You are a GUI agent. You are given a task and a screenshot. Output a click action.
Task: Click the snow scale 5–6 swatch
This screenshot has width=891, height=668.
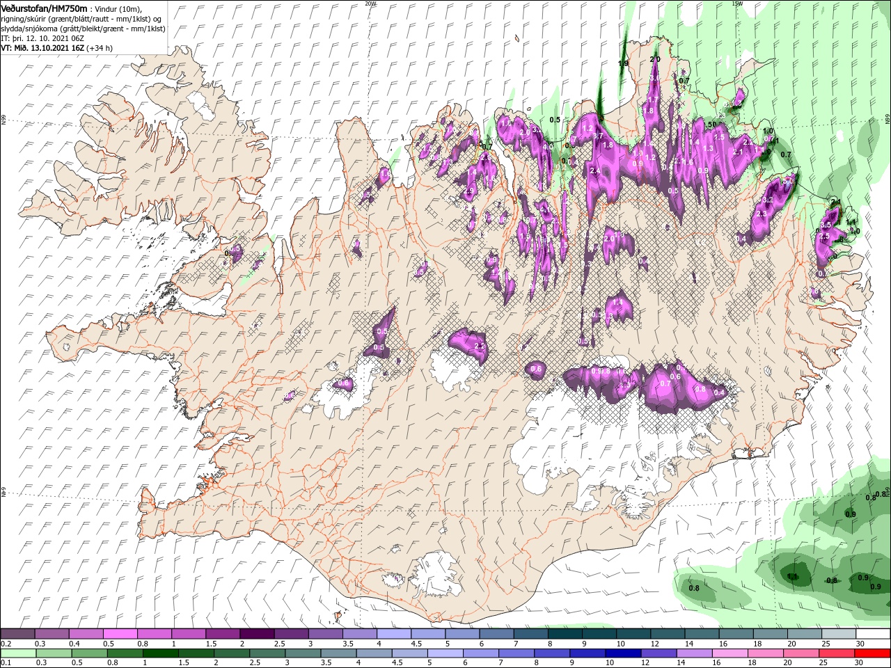(462, 634)
